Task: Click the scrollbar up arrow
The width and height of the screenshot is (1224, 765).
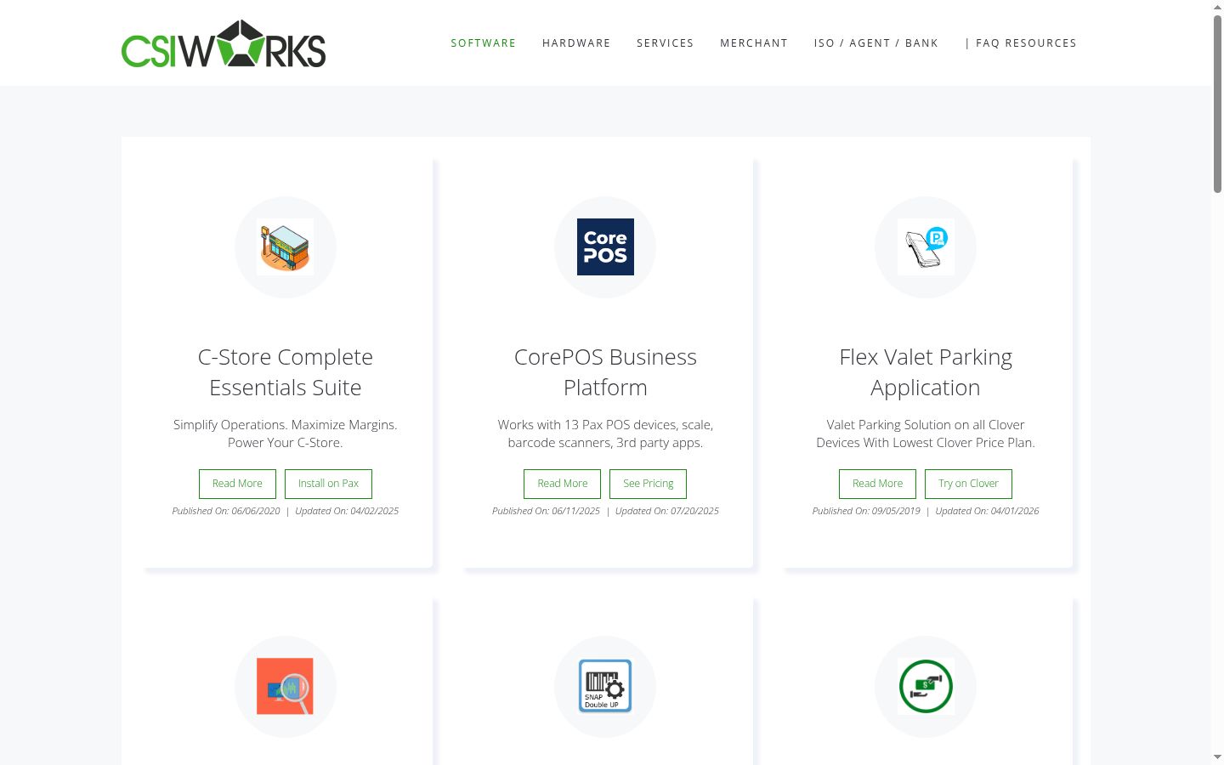Action: click(1218, 7)
